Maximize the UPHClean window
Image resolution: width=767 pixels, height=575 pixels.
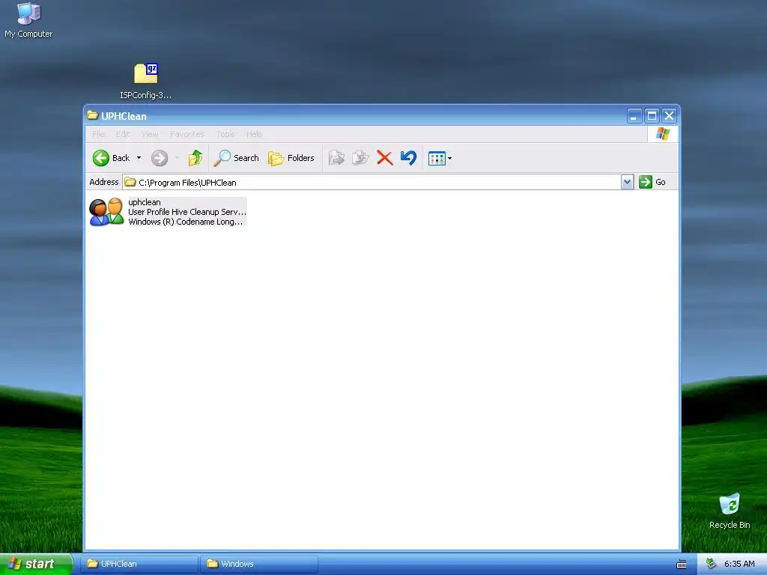click(x=652, y=116)
